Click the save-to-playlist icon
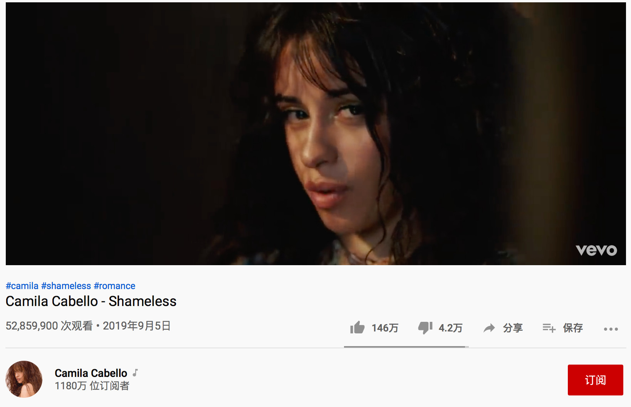The image size is (631, 407). (549, 328)
